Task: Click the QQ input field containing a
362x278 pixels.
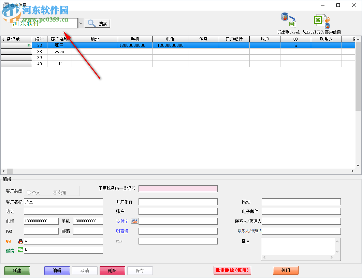Action: click(x=63, y=241)
